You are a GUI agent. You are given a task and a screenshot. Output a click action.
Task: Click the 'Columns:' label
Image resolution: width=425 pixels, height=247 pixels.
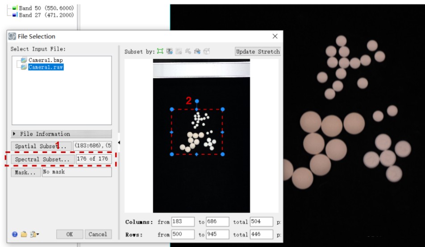[x=139, y=222]
